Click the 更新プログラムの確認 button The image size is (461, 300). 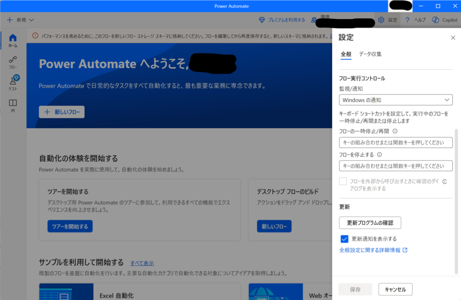click(370, 223)
